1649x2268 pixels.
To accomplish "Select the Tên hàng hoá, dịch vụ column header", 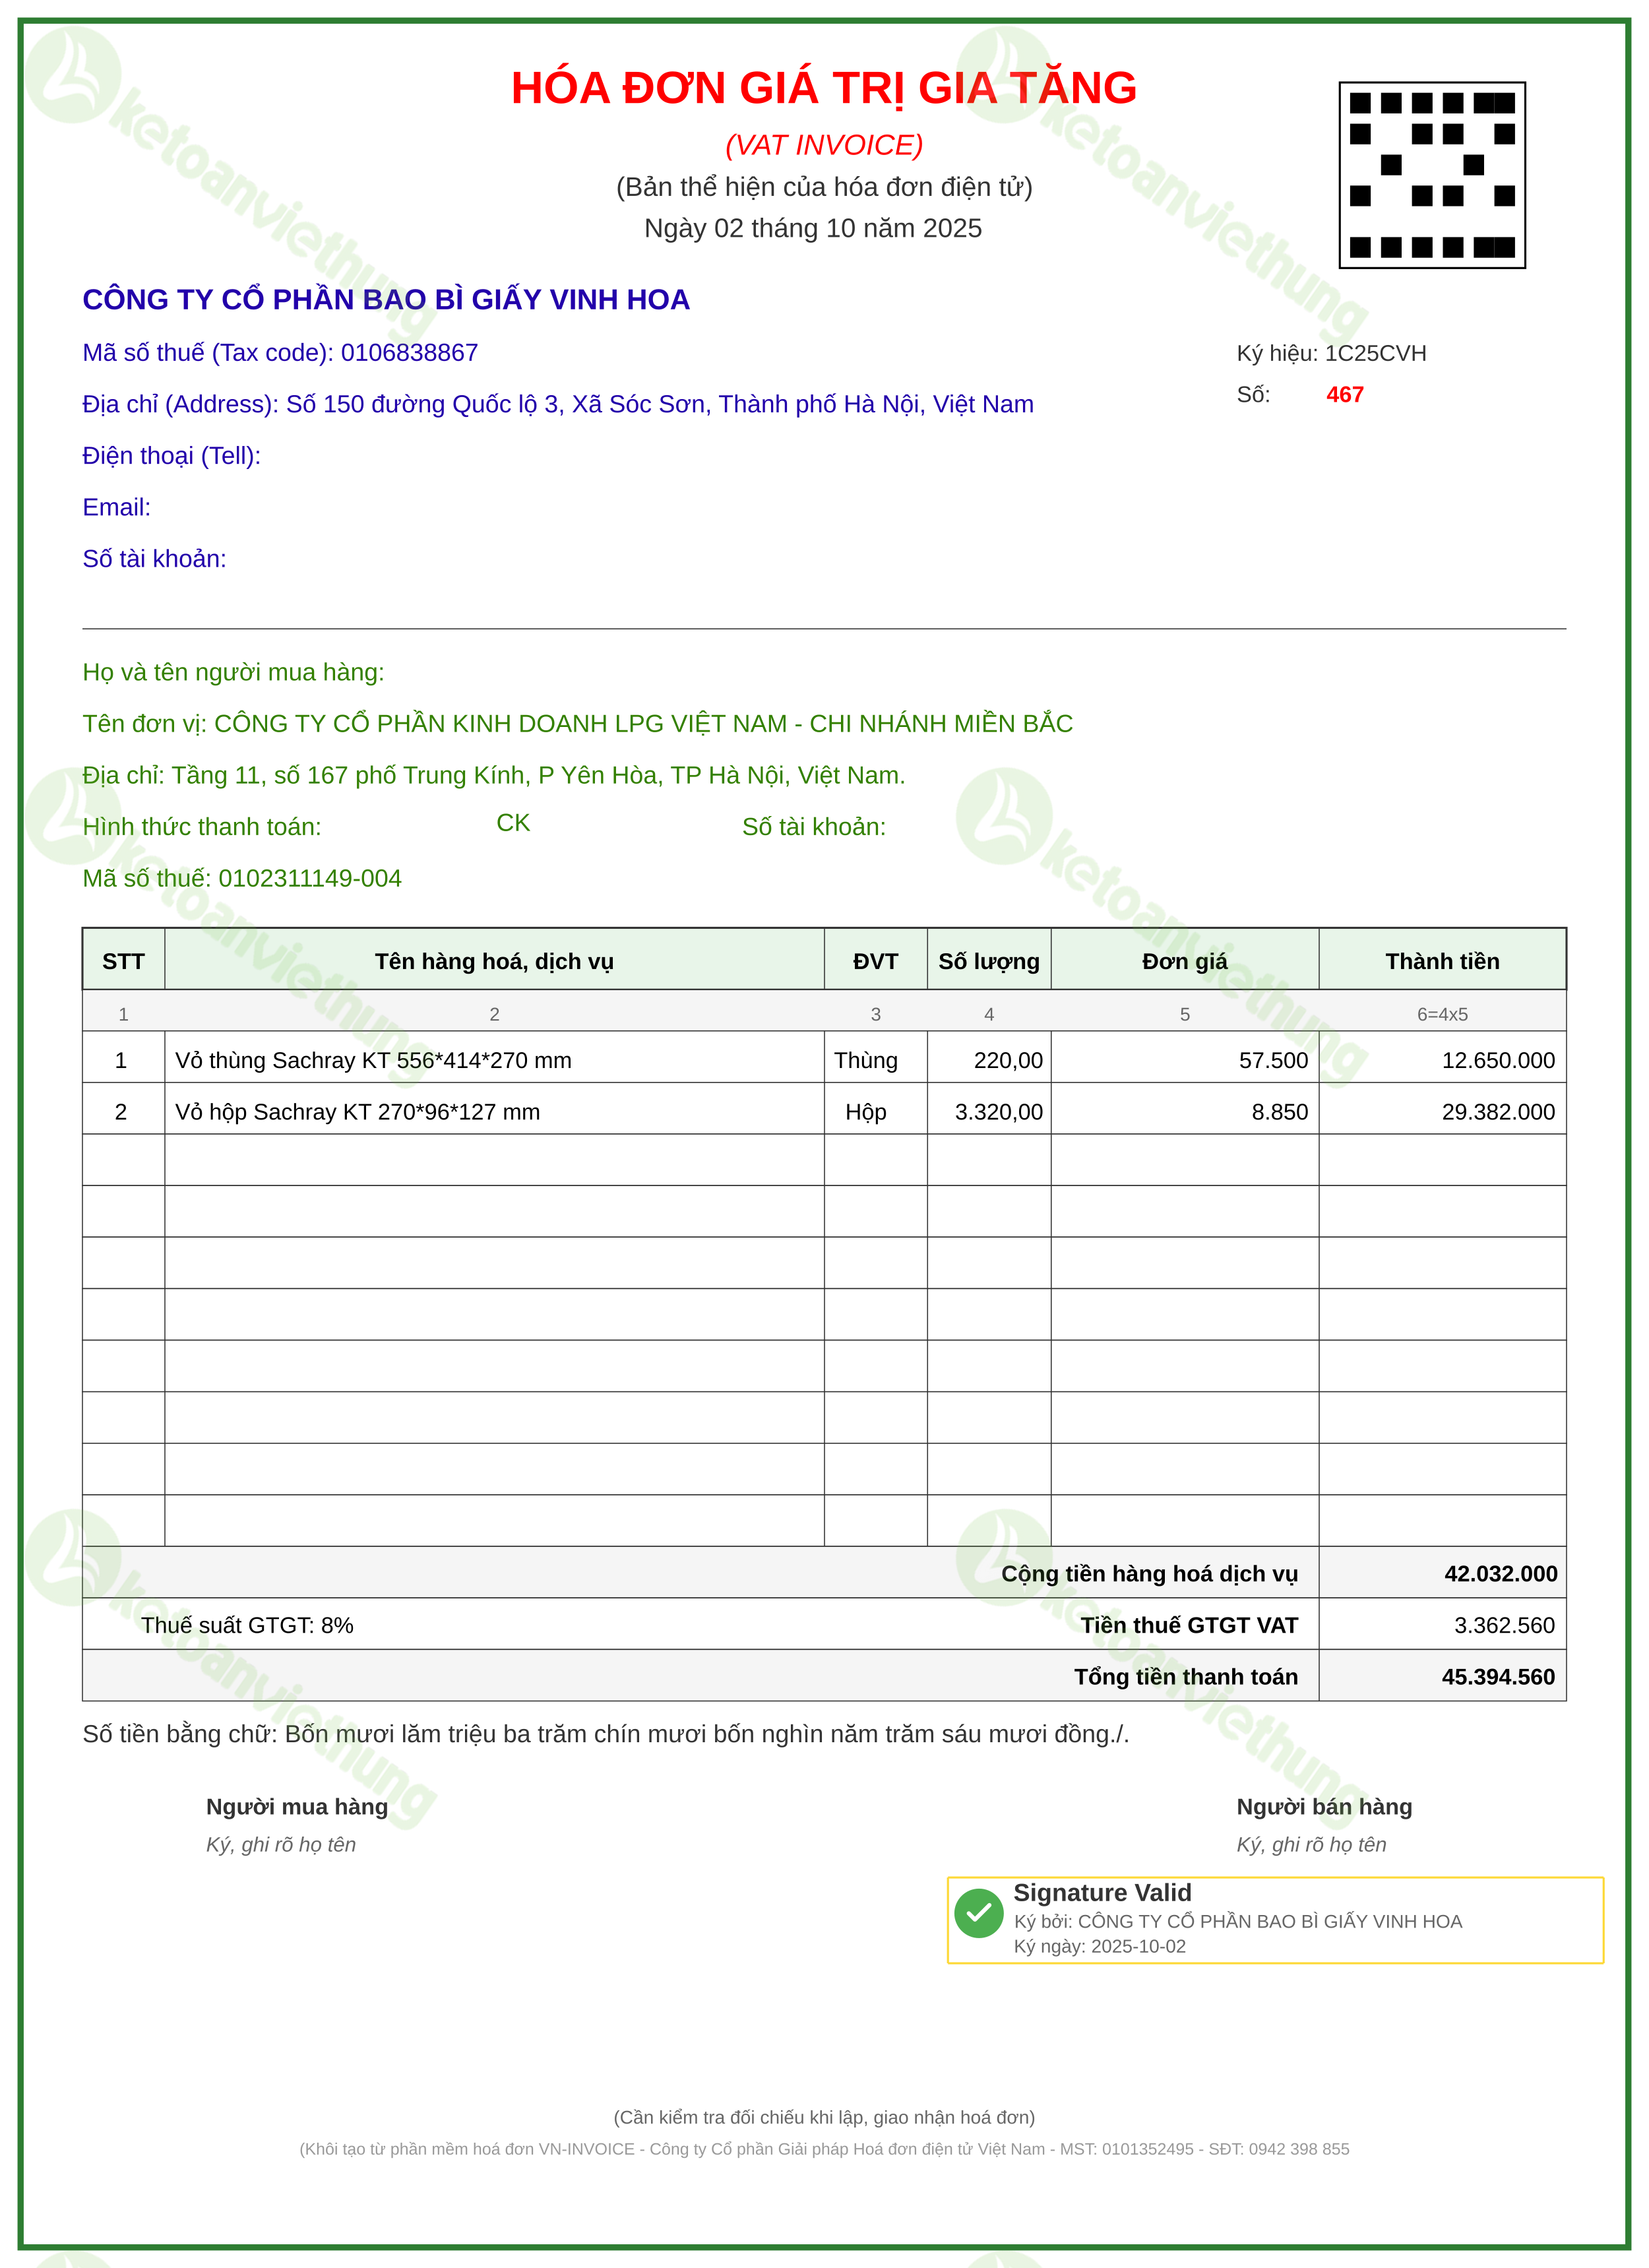I will (494, 960).
